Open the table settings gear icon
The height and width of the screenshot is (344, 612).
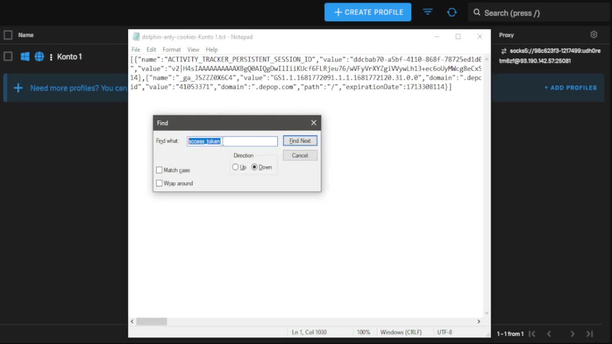pyautogui.click(x=594, y=34)
